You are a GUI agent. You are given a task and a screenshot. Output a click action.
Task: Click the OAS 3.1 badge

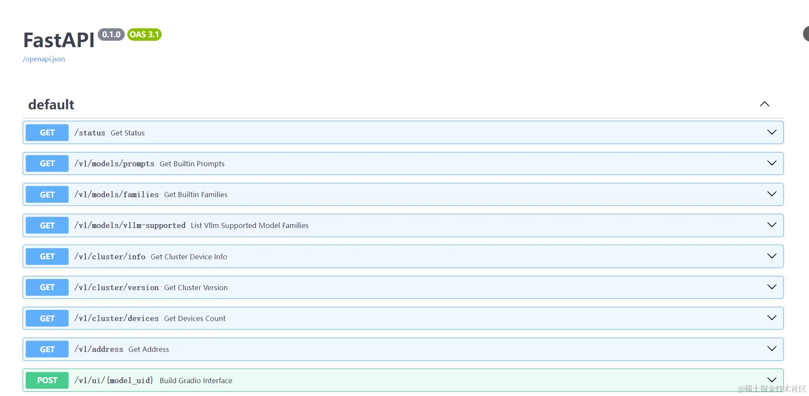click(144, 35)
